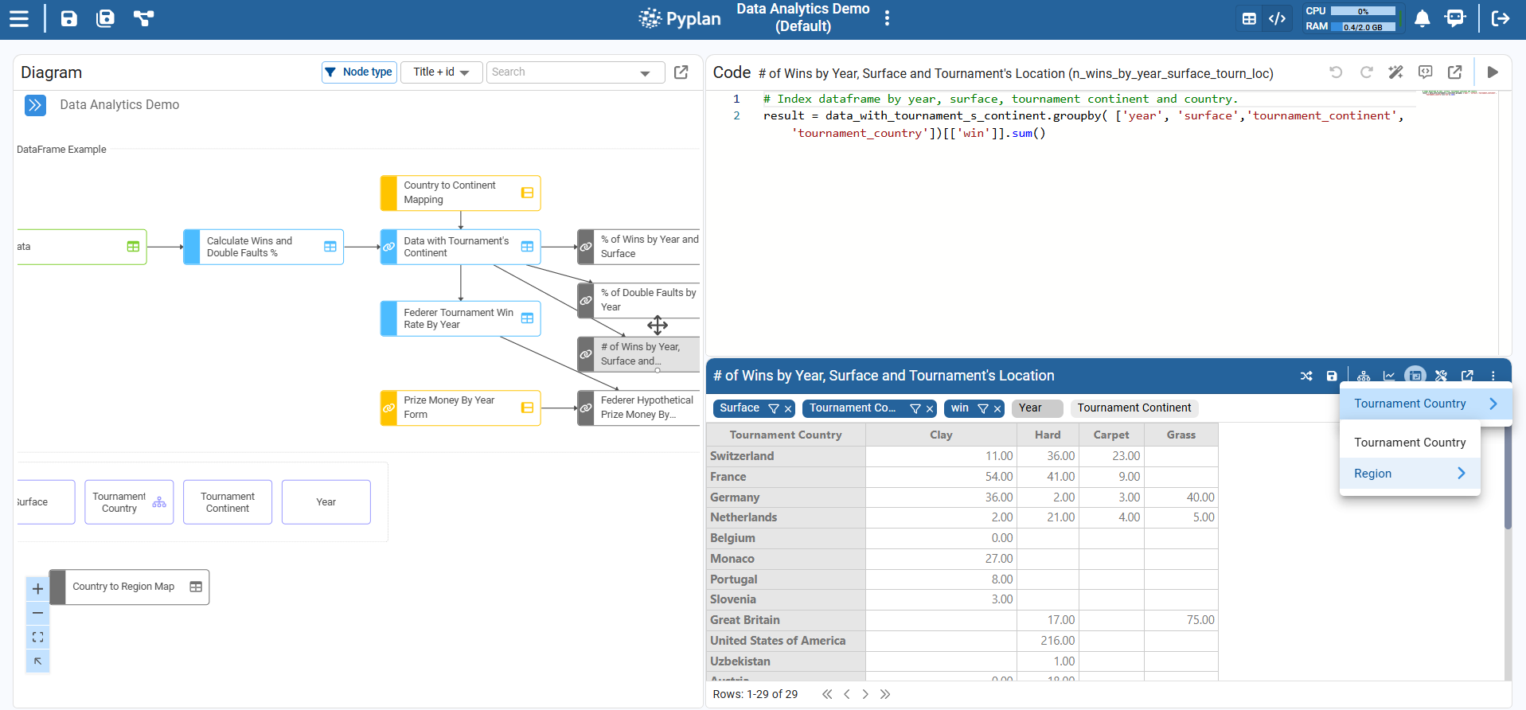The width and height of the screenshot is (1526, 710).
Task: Click the shuffle pivot icon in result header
Action: pos(1306,376)
